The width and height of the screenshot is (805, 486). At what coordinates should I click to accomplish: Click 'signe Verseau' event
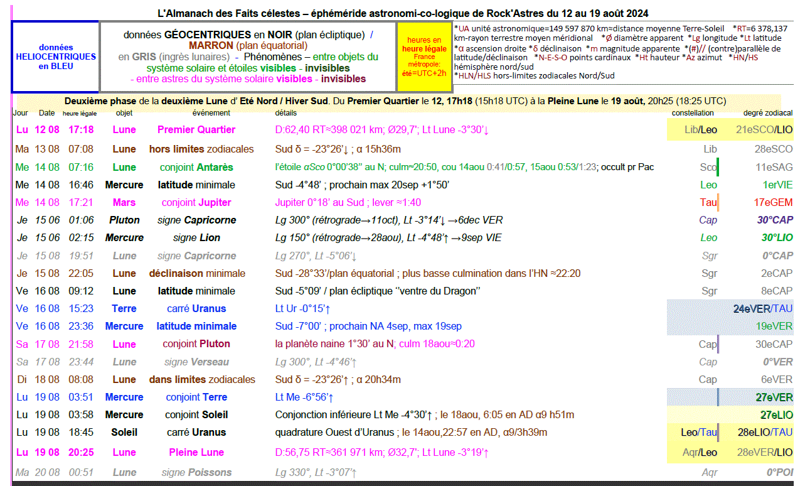(x=196, y=362)
